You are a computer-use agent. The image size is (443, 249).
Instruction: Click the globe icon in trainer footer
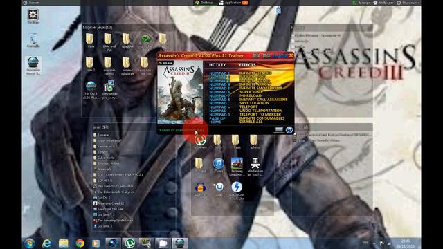pyautogui.click(x=289, y=130)
